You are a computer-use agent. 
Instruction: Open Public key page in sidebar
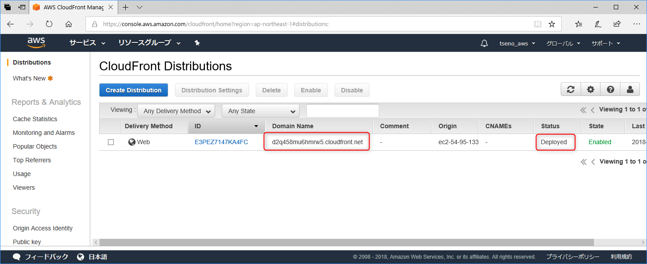point(27,242)
